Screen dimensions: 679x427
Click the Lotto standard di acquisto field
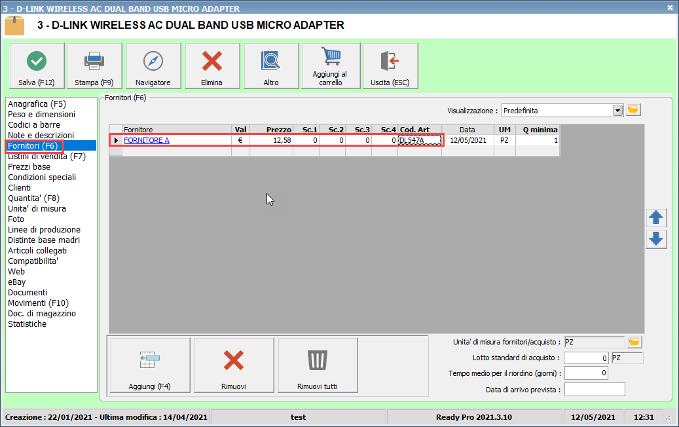coord(586,358)
